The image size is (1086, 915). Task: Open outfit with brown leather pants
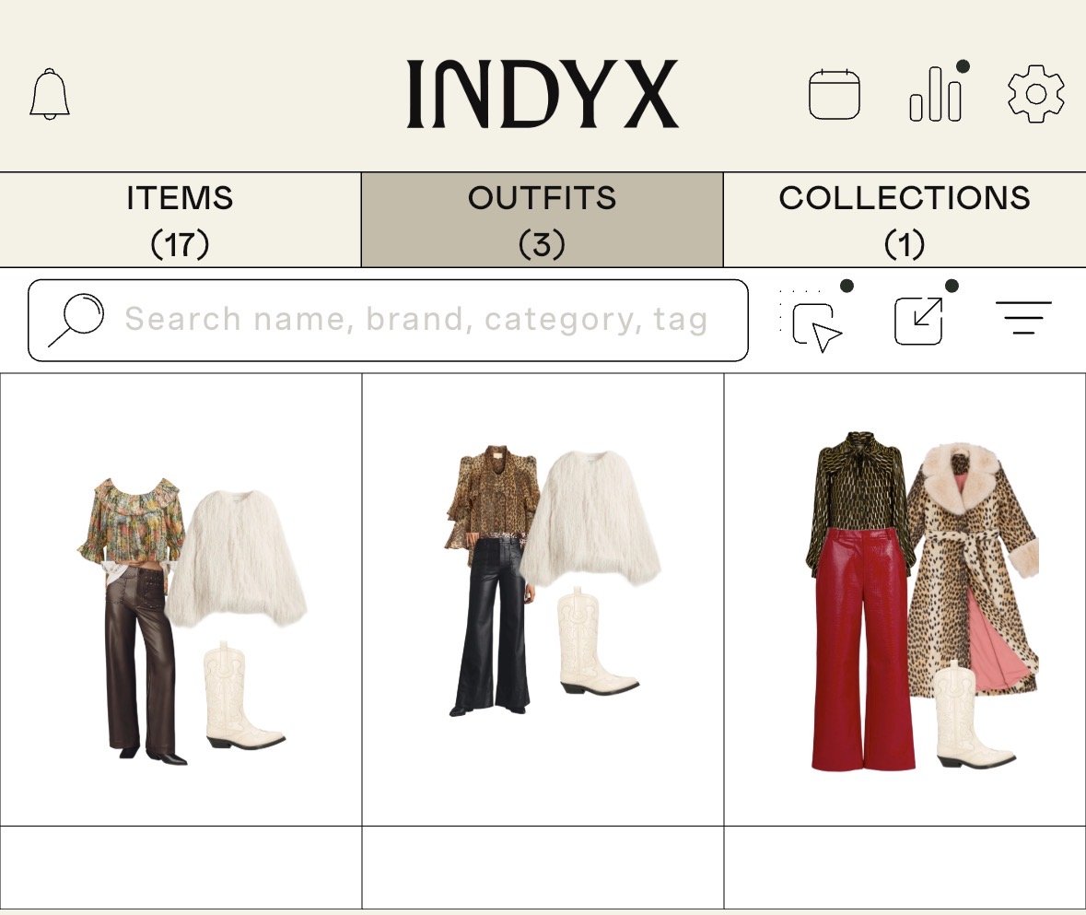pyautogui.click(x=181, y=600)
